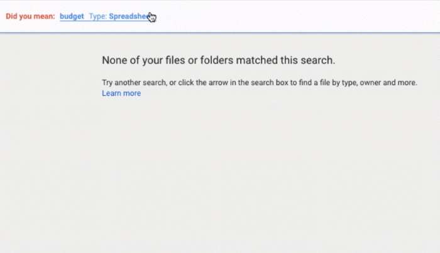The width and height of the screenshot is (440, 253).
Task: Click the phrase 'matched this search' in heading
Action: [285, 60]
